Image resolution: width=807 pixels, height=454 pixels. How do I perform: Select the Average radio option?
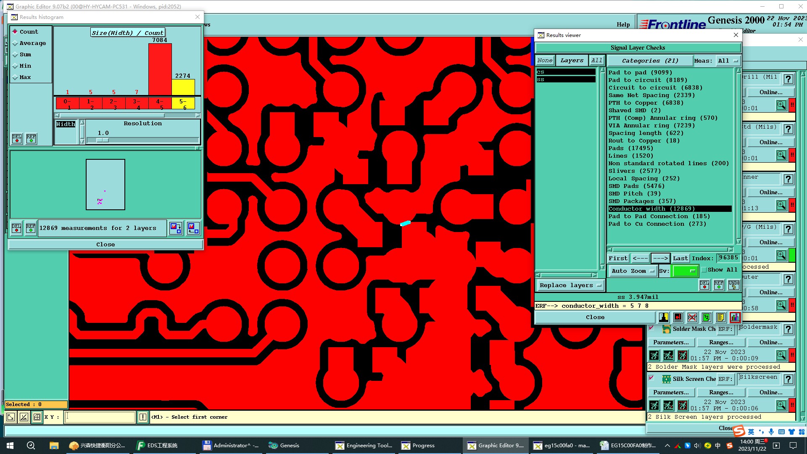pos(15,43)
